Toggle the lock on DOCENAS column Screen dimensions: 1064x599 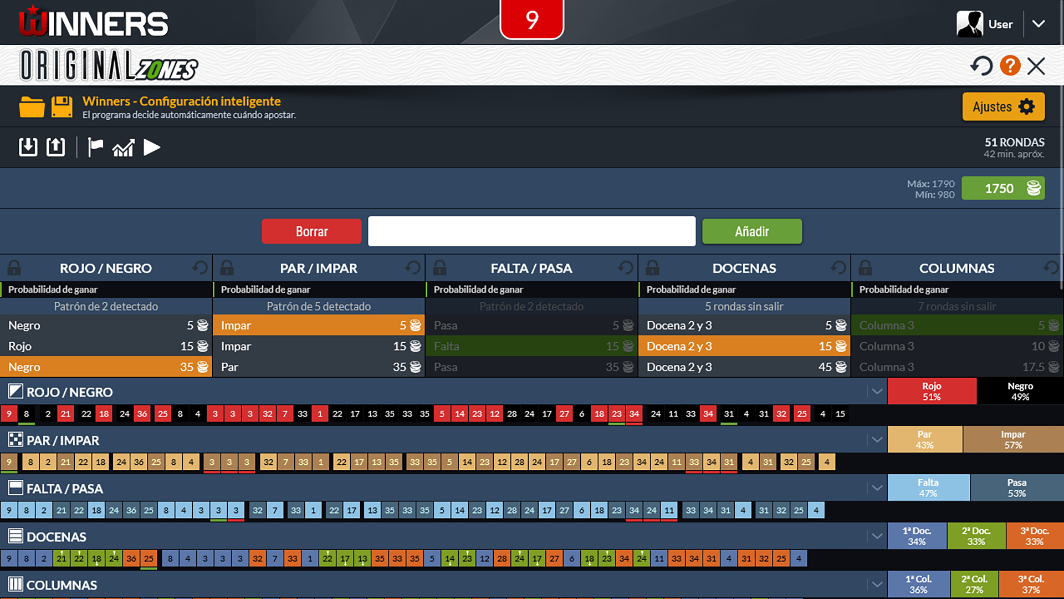[x=653, y=268]
